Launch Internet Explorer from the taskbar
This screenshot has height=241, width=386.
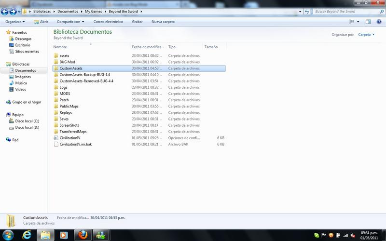coord(26,235)
